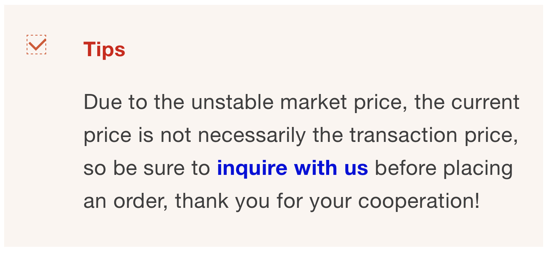The width and height of the screenshot is (551, 255).
Task: Click the word "necessarily" in the paragraph
Action: click(252, 135)
